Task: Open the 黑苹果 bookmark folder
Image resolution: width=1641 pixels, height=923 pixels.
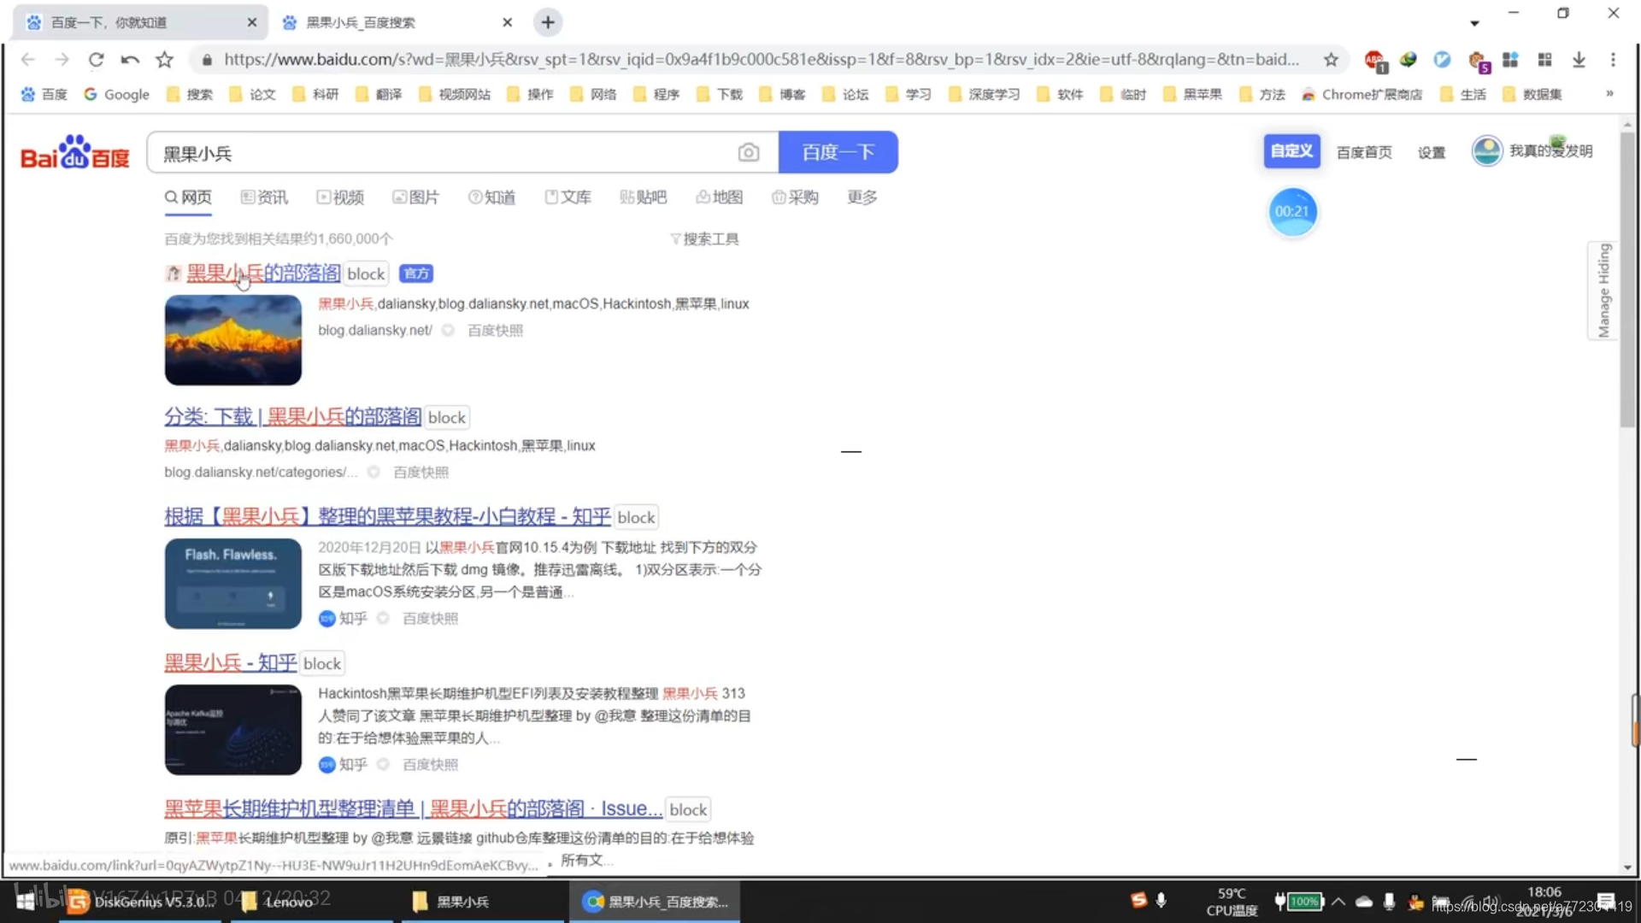Action: tap(1193, 94)
